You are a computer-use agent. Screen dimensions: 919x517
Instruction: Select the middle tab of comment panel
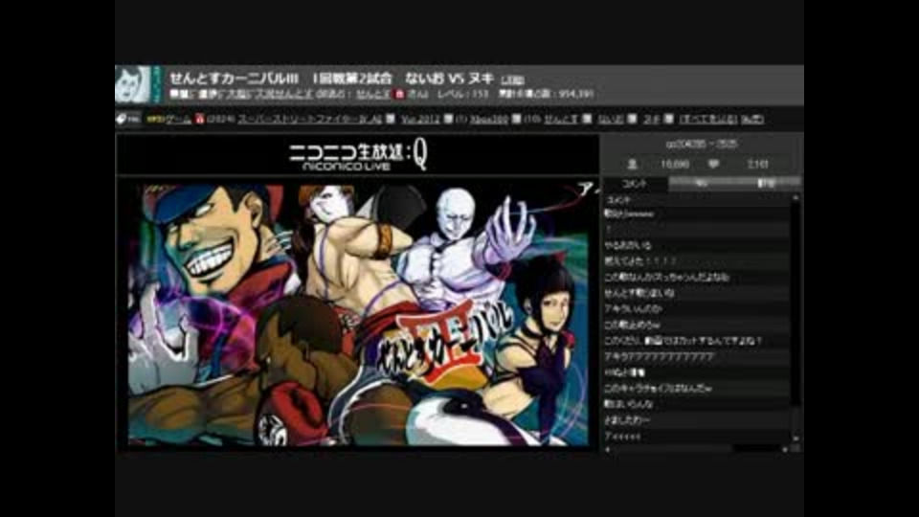click(701, 184)
